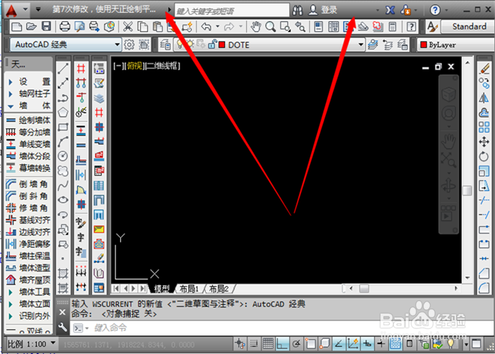
Task: Open Layer Properties Manager icon
Action: click(x=165, y=45)
